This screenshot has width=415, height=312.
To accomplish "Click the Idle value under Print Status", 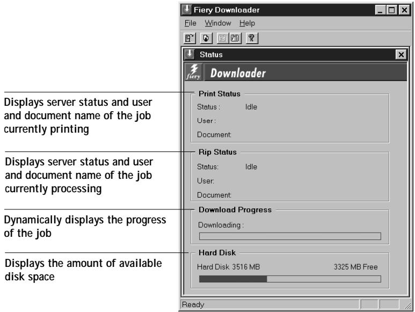I will (x=251, y=107).
